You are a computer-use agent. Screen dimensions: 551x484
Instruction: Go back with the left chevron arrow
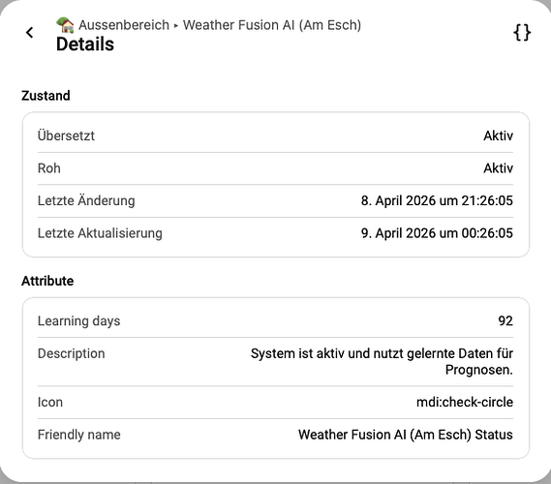coord(30,33)
